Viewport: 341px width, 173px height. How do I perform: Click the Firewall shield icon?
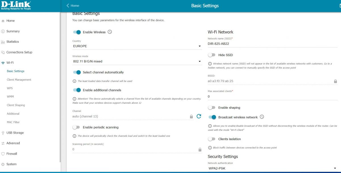tap(3, 154)
